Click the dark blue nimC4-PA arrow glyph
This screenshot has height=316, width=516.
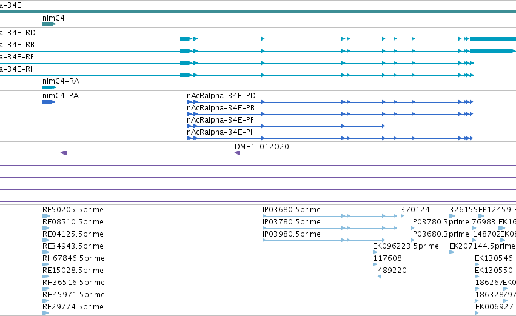(49, 102)
